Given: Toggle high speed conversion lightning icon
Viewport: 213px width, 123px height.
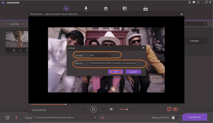Looking at the screenshot, I should click(x=17, y=118).
